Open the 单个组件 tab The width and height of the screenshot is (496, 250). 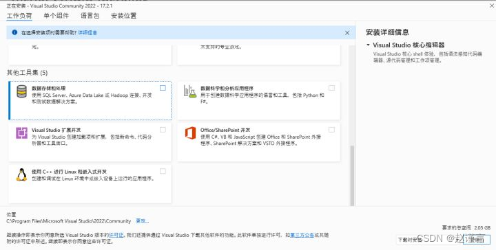coord(56,16)
